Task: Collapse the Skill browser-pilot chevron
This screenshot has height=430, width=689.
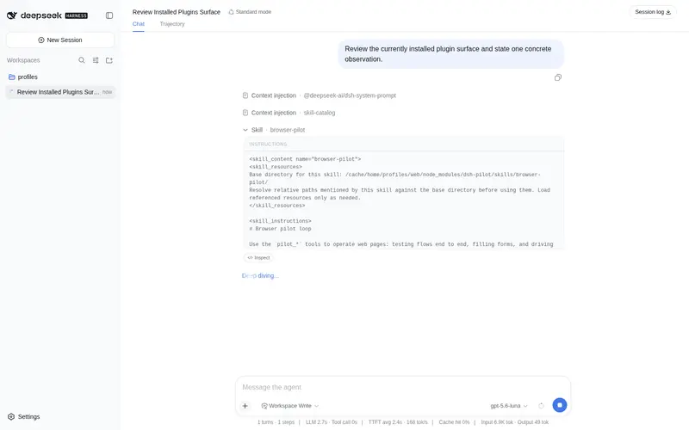Action: point(245,130)
